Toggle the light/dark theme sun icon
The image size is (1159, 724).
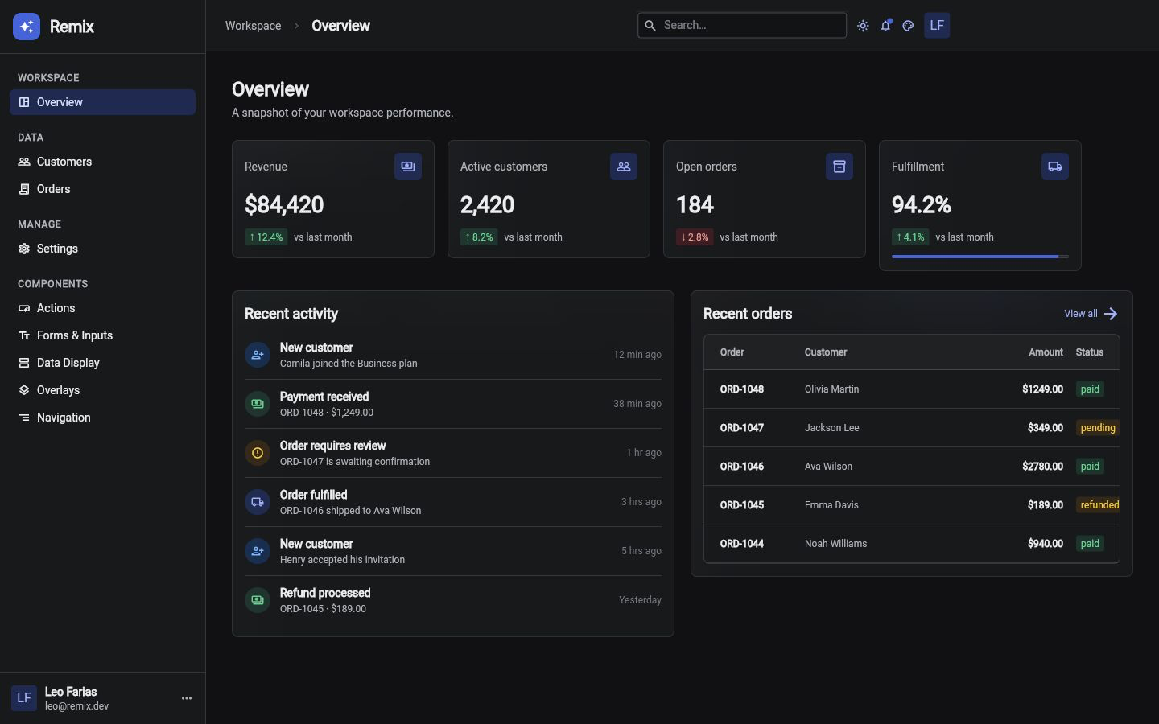[863, 26]
